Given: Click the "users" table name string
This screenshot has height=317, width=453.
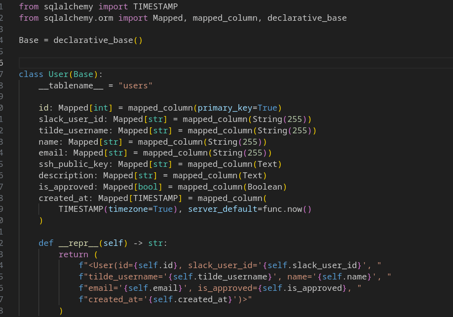Looking at the screenshot, I should coord(135,85).
